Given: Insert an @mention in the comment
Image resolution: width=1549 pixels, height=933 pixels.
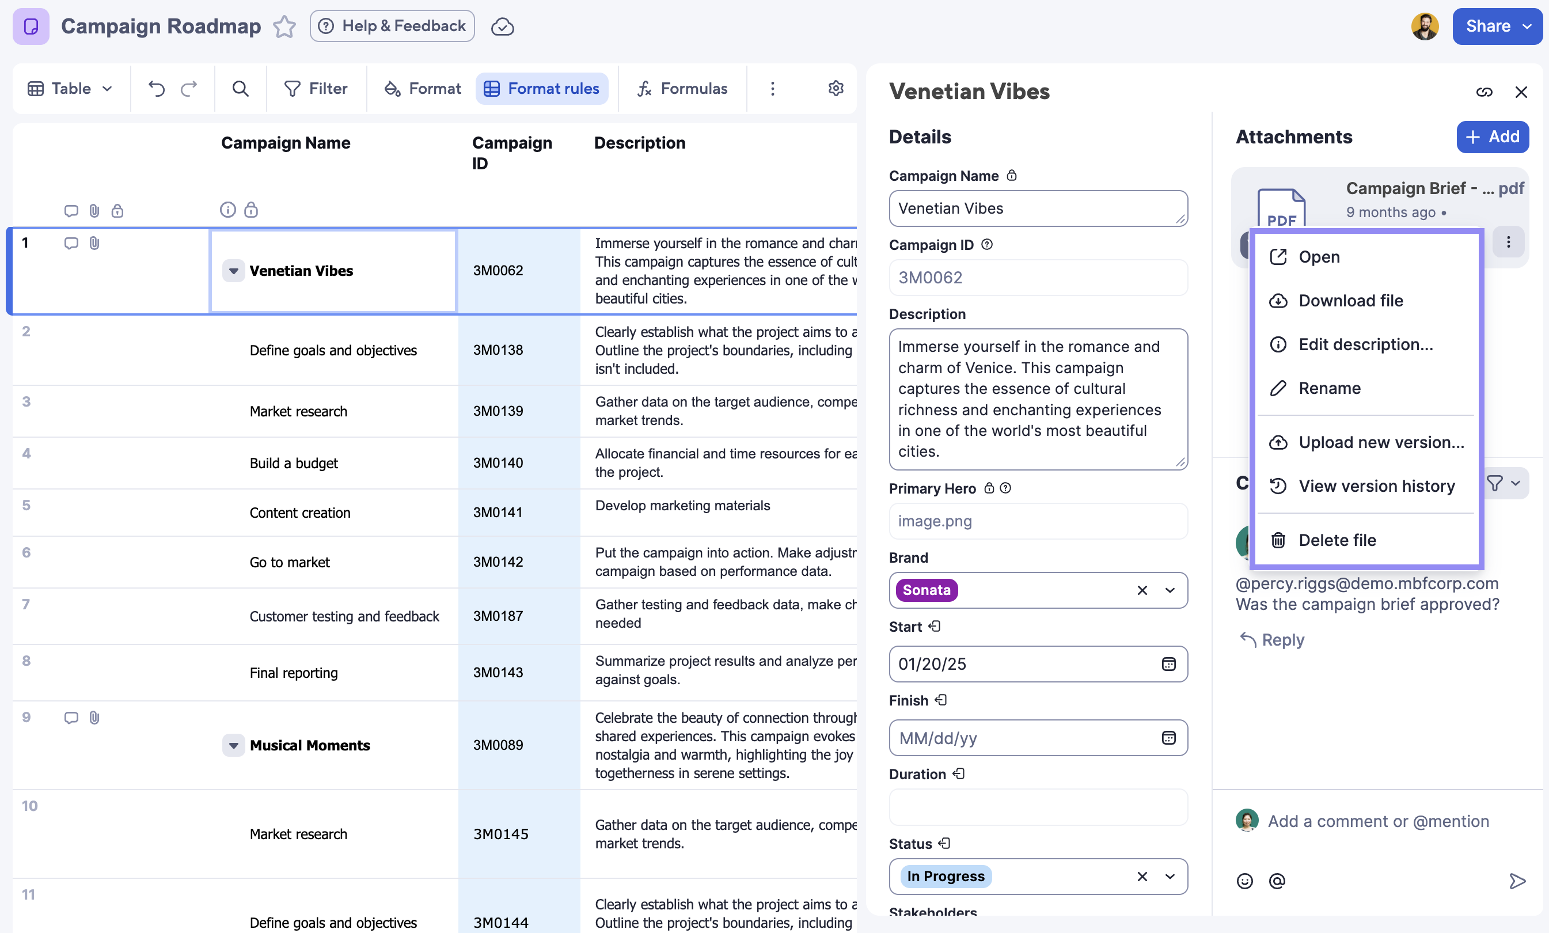Looking at the screenshot, I should 1276,881.
